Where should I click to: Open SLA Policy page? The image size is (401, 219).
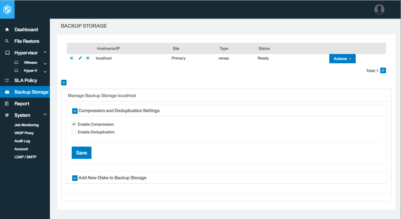click(26, 81)
